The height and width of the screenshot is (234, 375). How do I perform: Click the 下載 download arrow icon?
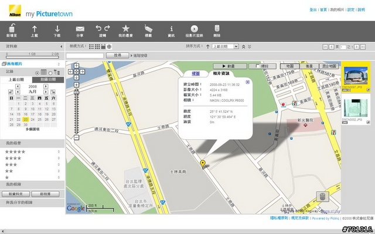tap(57, 29)
